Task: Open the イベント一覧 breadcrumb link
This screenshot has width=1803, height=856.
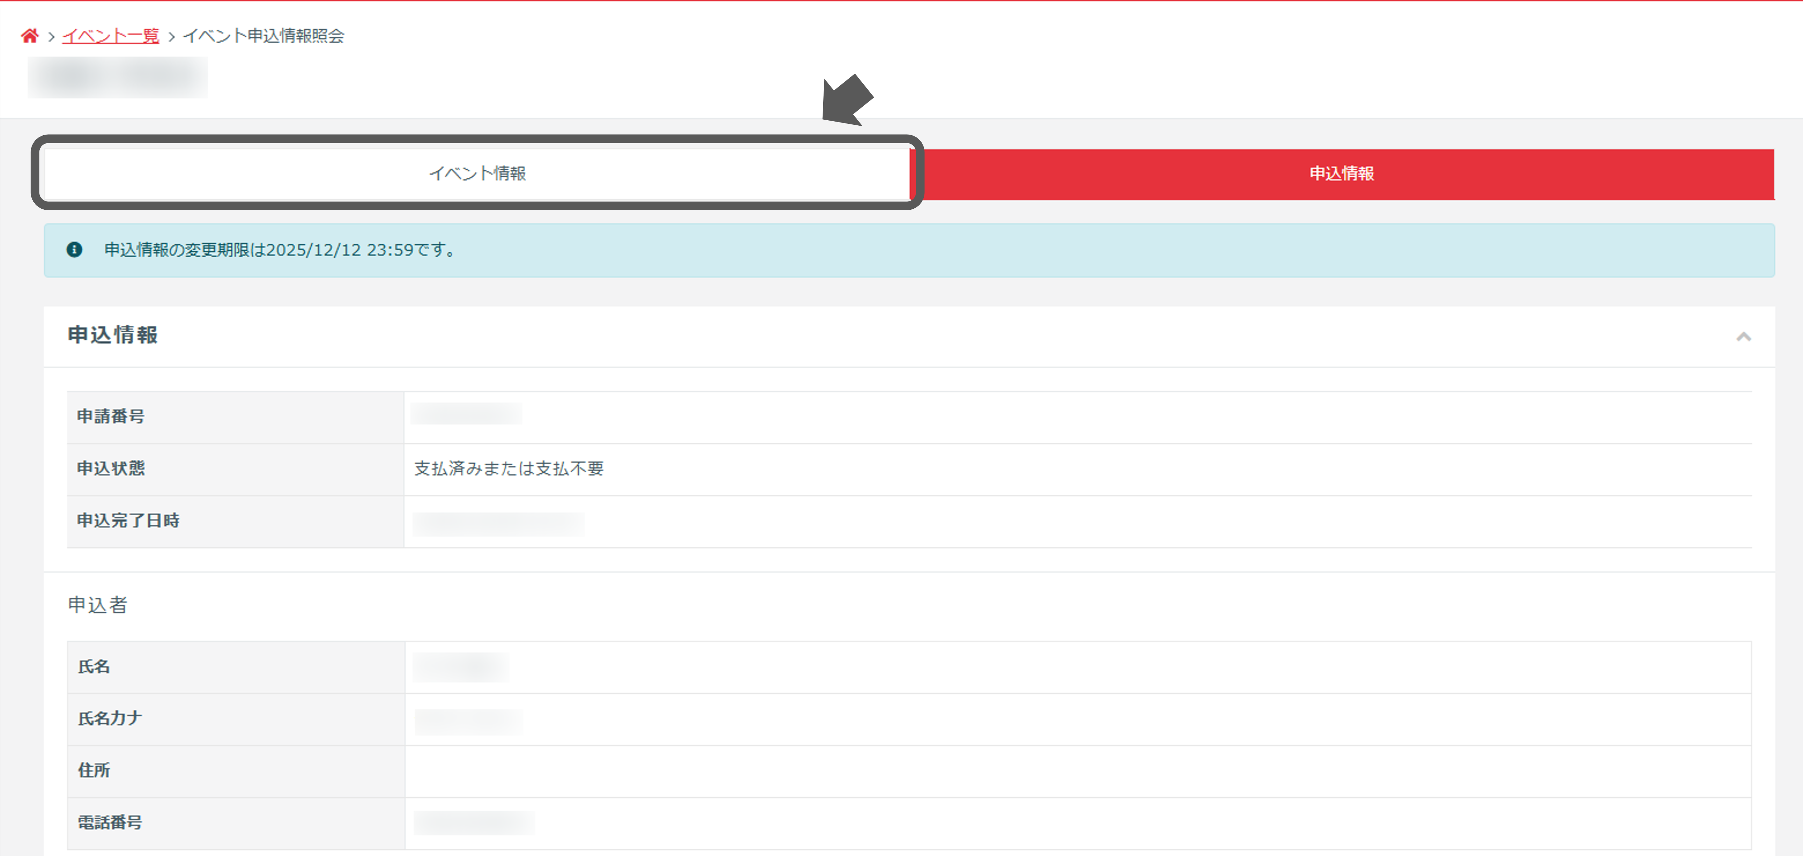Action: pos(111,36)
